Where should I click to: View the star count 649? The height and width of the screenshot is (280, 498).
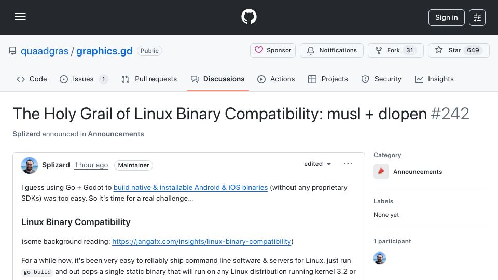[473, 50]
